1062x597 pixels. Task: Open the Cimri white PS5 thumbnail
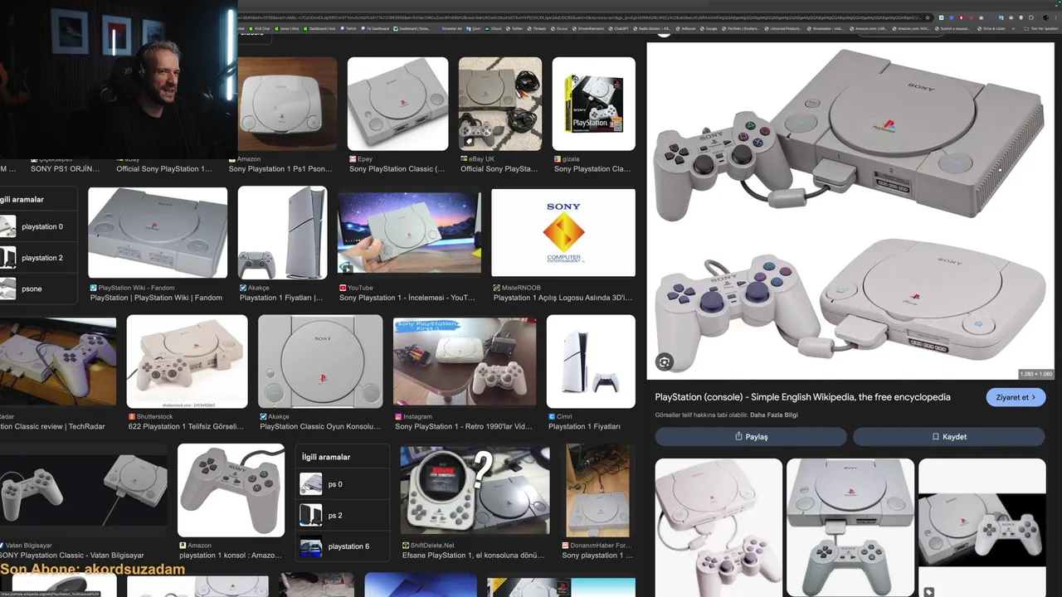[x=591, y=362]
